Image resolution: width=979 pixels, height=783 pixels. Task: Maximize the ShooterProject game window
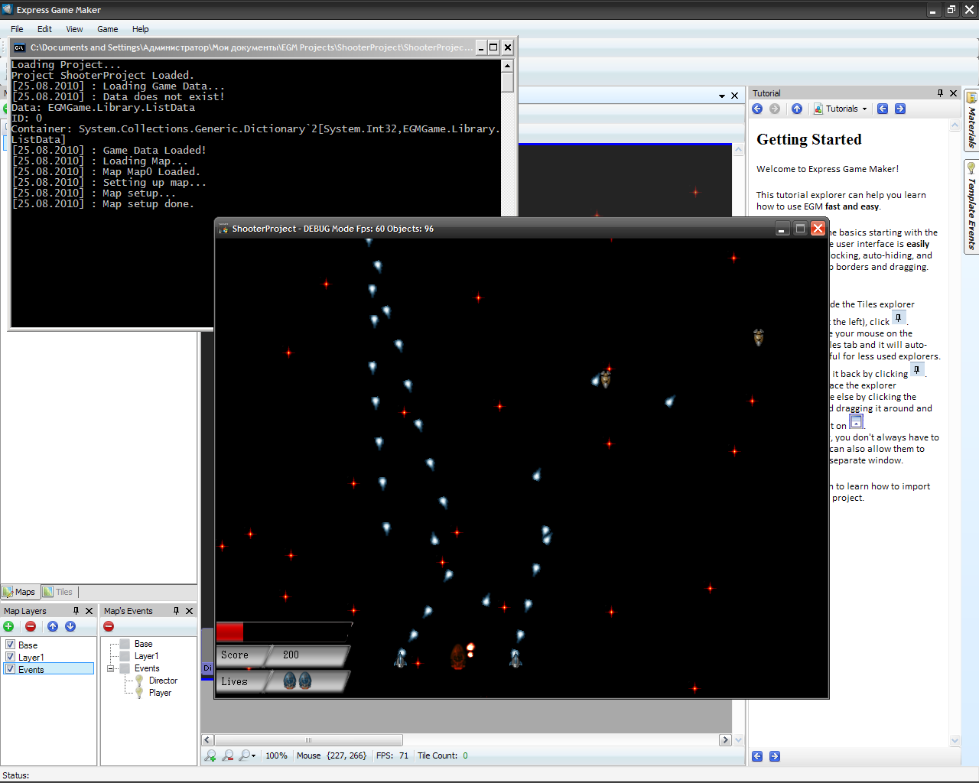click(x=800, y=229)
